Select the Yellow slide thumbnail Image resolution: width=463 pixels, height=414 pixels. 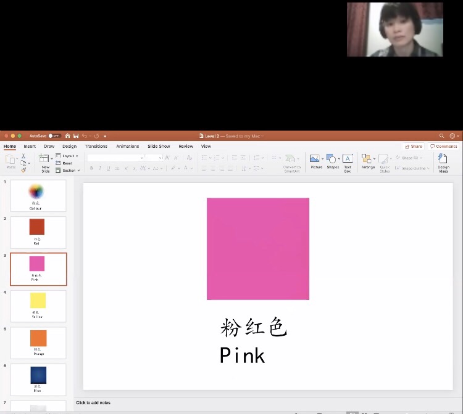(x=38, y=306)
